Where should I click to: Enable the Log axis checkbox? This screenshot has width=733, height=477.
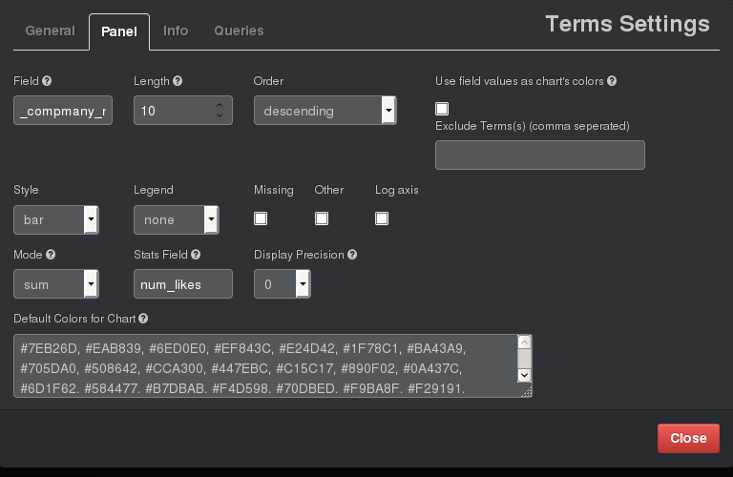pos(382,218)
